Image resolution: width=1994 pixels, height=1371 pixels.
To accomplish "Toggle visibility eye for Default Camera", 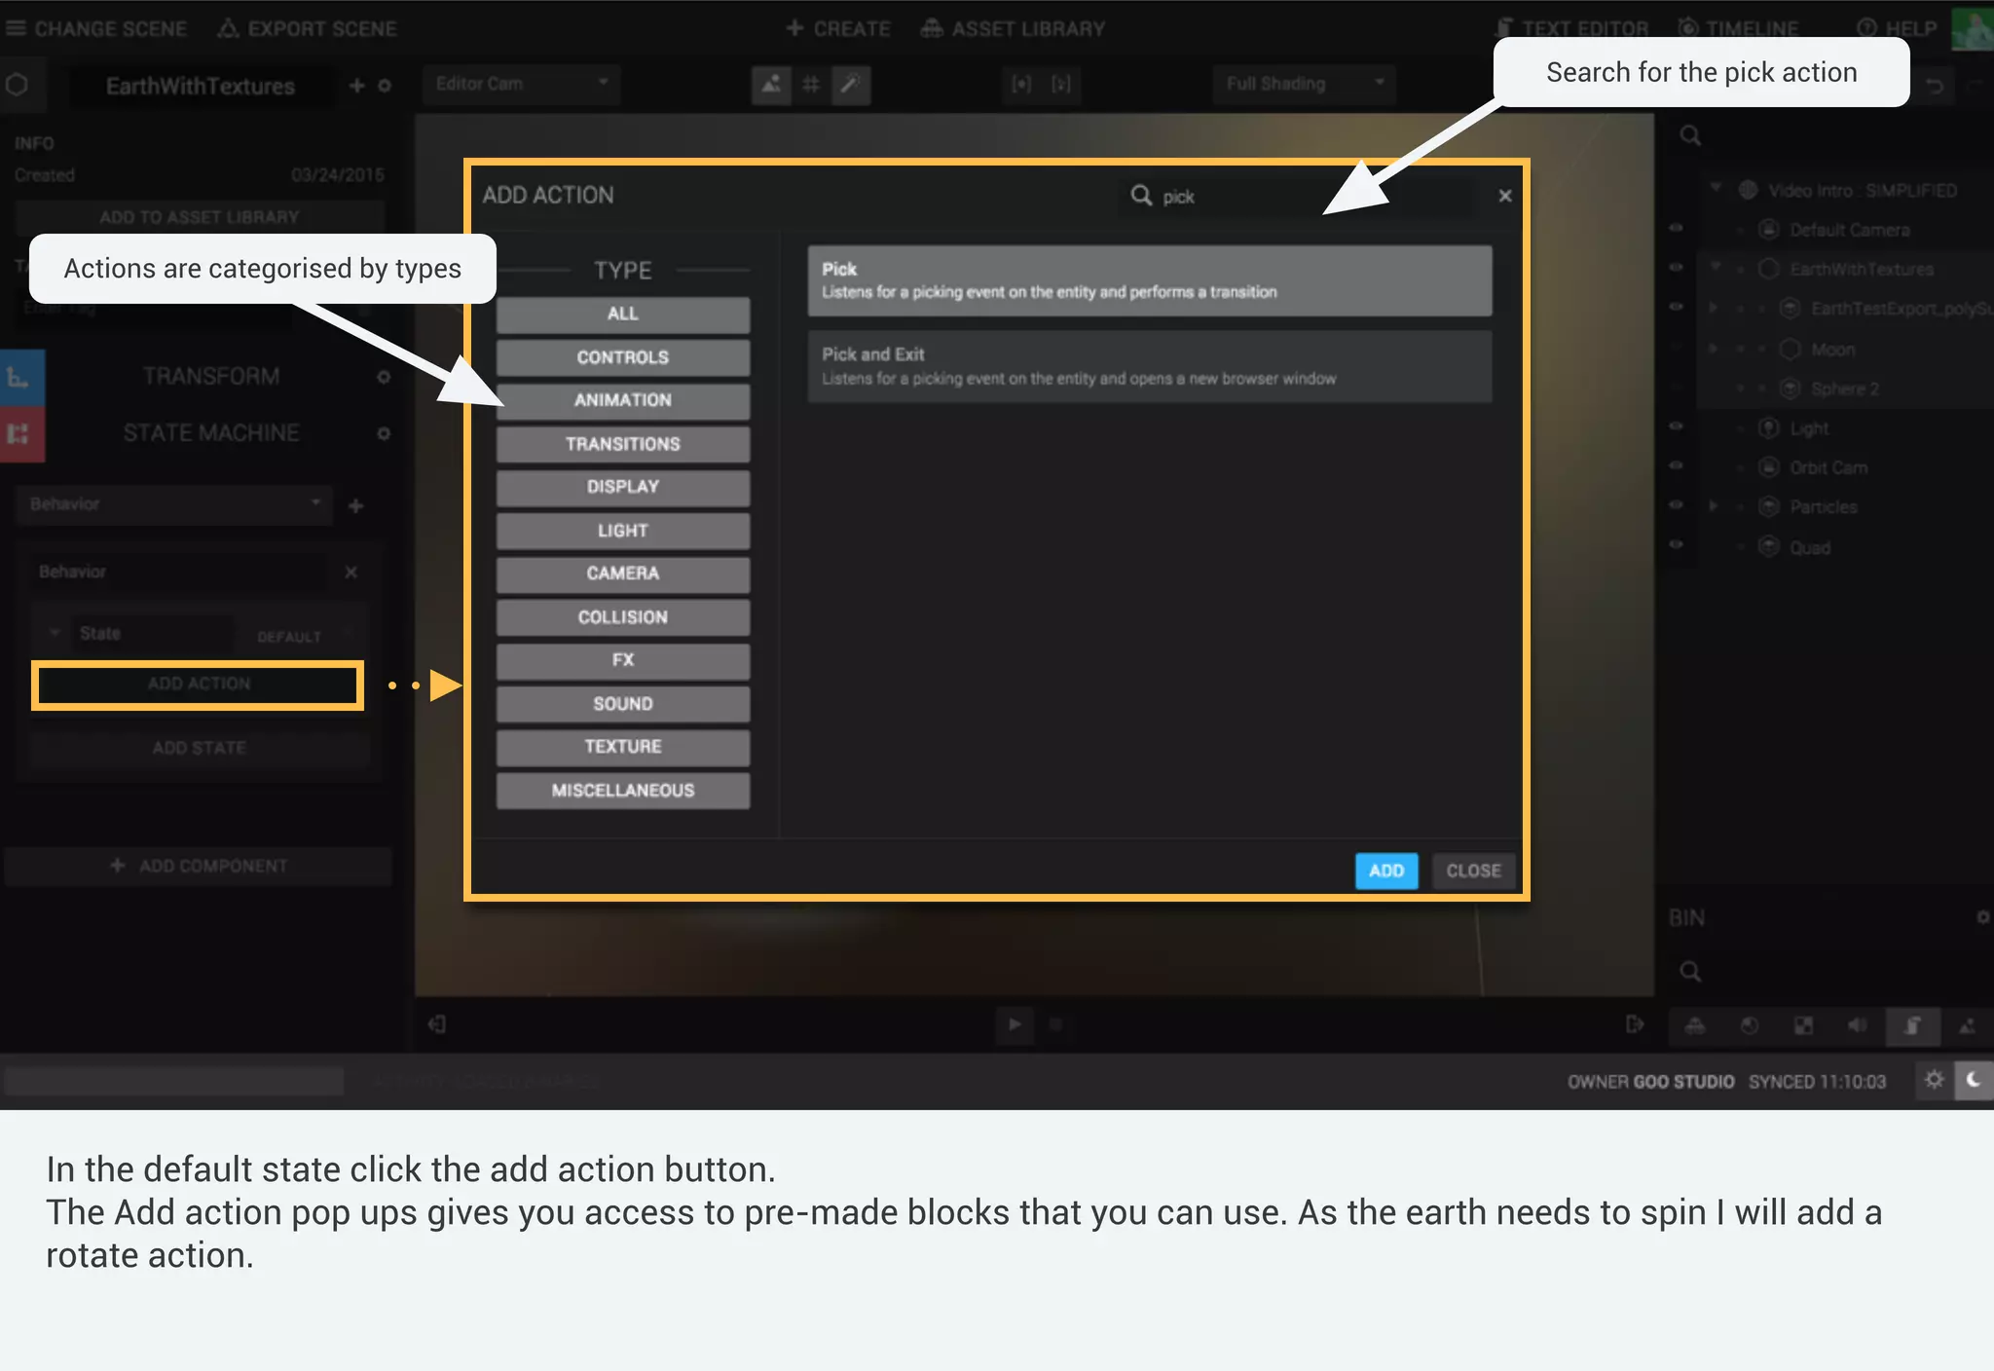I will (1676, 229).
